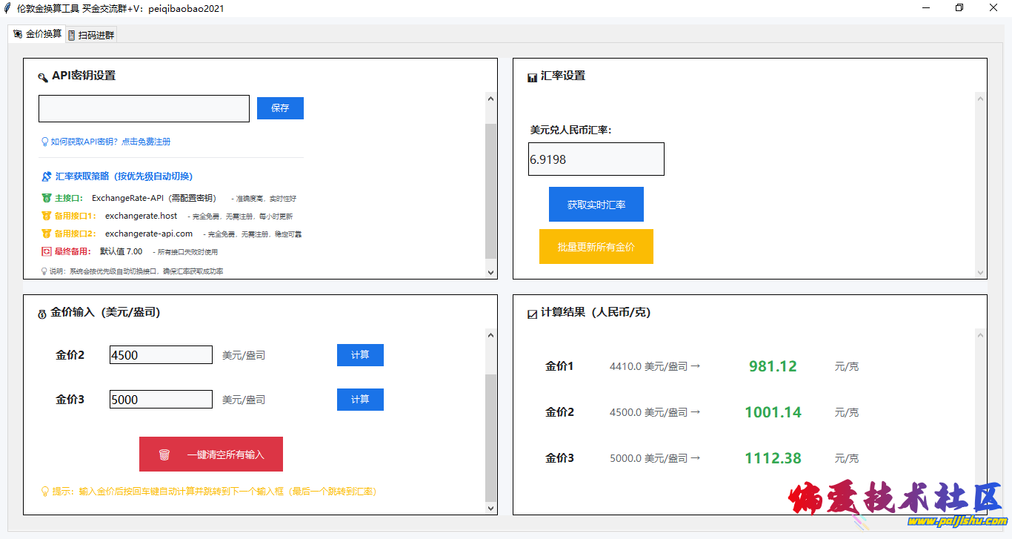The image size is (1012, 539).
Task: Click the trash can icon on the red clear button
Action: coord(164,454)
